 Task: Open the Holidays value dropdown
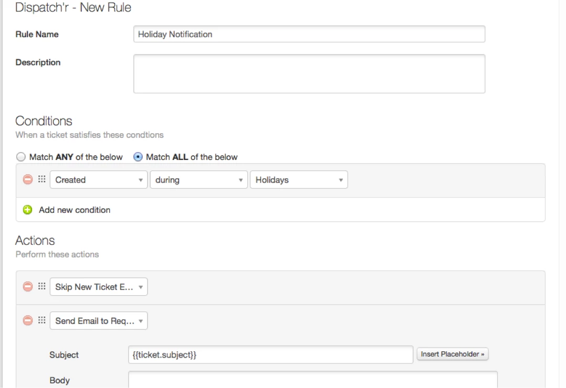tap(299, 179)
